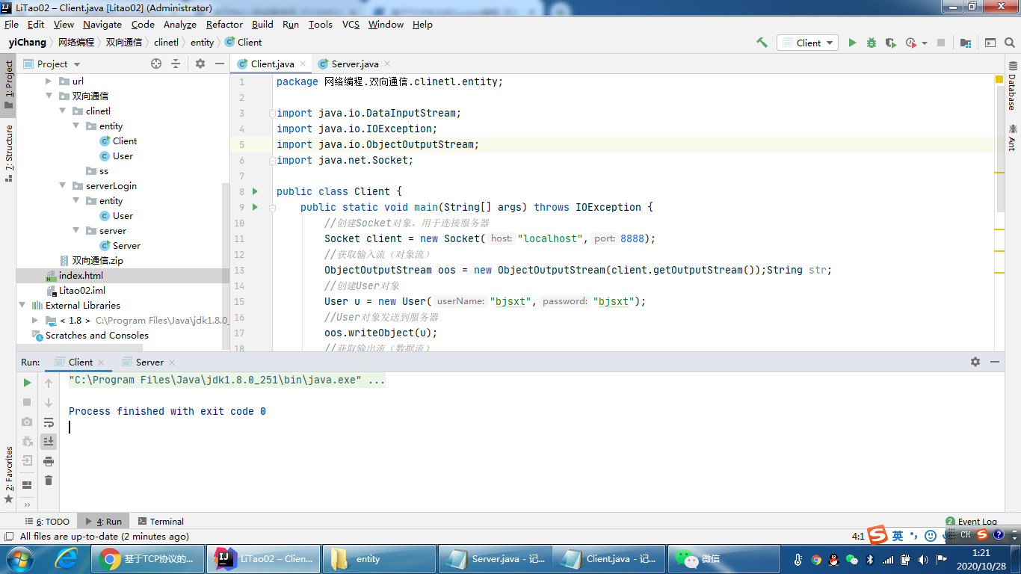This screenshot has height=574, width=1021.
Task: Click the Profiler run icon in toolbar
Action: [910, 43]
